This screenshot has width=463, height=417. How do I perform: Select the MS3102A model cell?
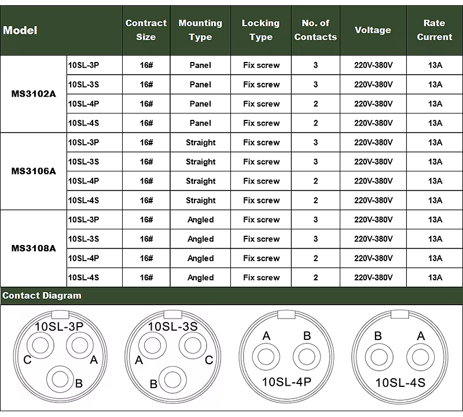(34, 94)
